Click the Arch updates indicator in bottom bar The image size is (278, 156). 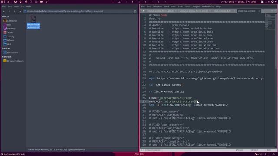pos(261,154)
